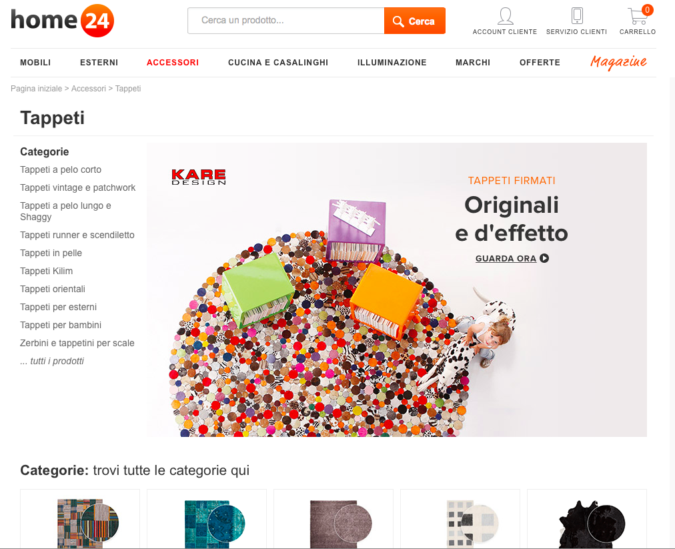Viewport: 675px width, 549px height.
Task: Go to Accessori in the breadcrumb
Action: [88, 89]
